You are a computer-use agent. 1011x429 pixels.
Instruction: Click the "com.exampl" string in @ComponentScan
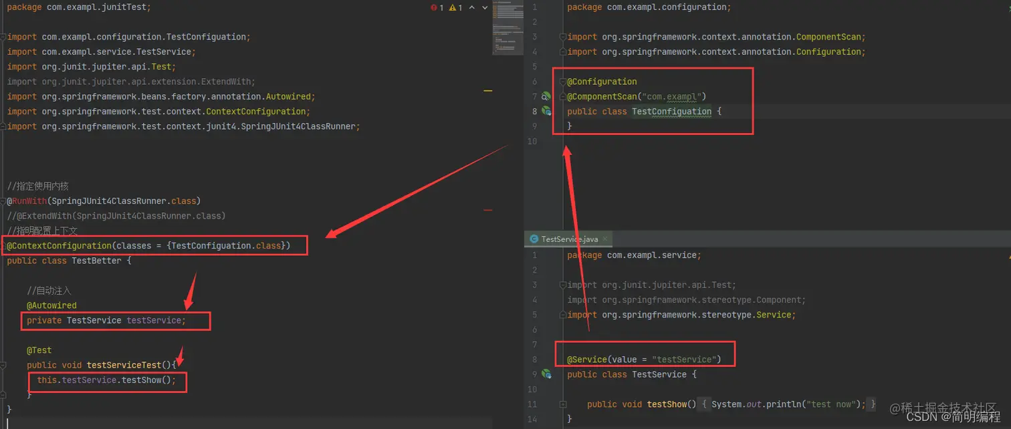[671, 96]
